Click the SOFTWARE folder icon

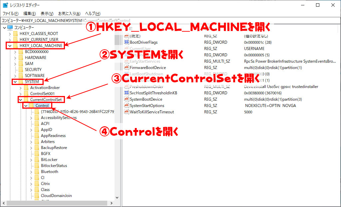pyautogui.click(x=21, y=76)
